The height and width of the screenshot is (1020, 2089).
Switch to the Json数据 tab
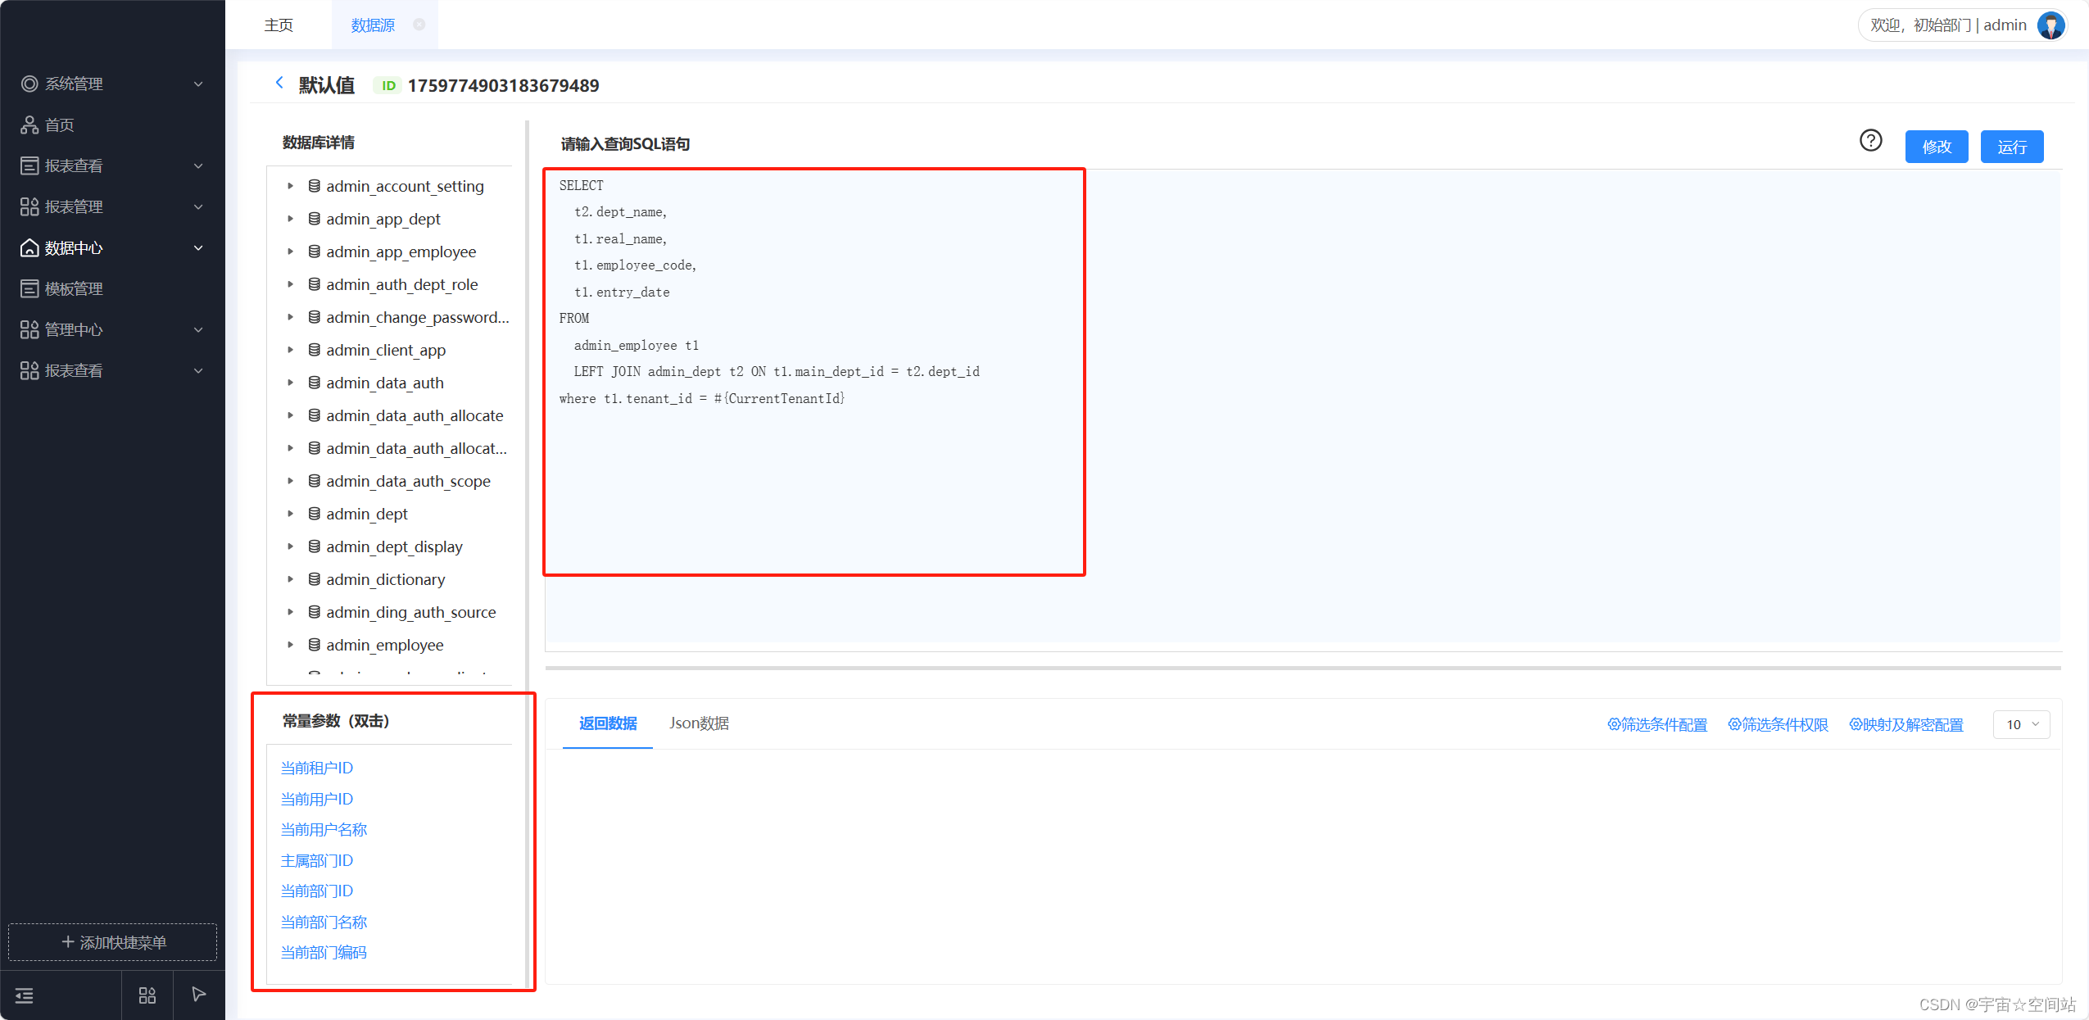[x=699, y=723]
